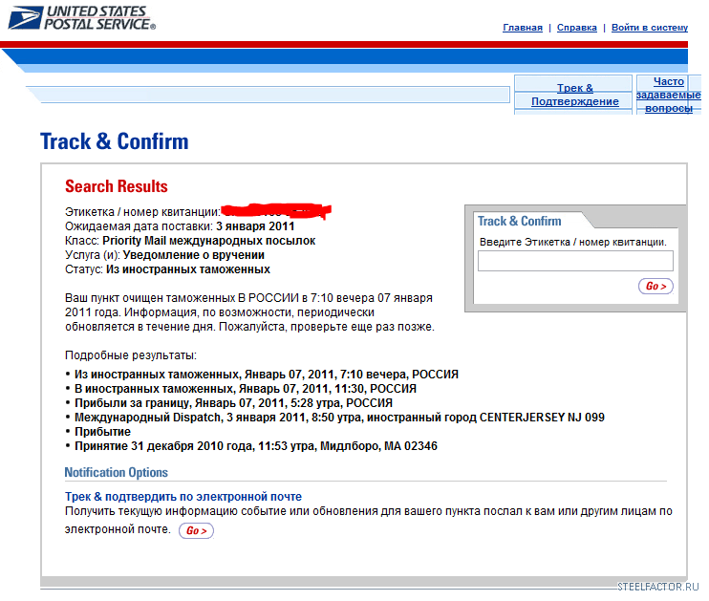Select the Из иностранных таможенных Январь 07 entry
This screenshot has width=709, height=601.
tap(267, 375)
